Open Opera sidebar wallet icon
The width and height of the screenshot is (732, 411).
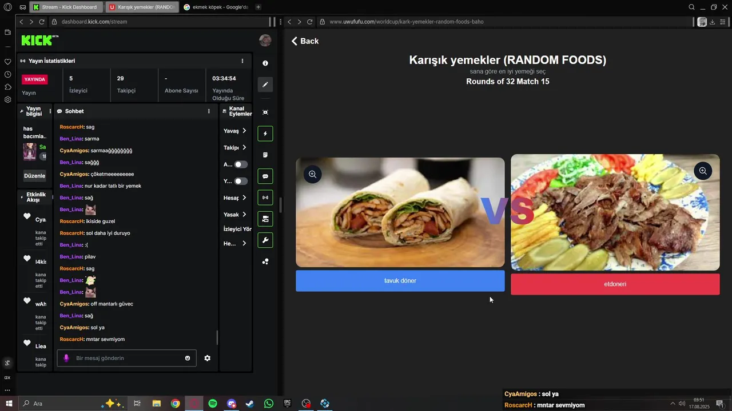coord(7,33)
